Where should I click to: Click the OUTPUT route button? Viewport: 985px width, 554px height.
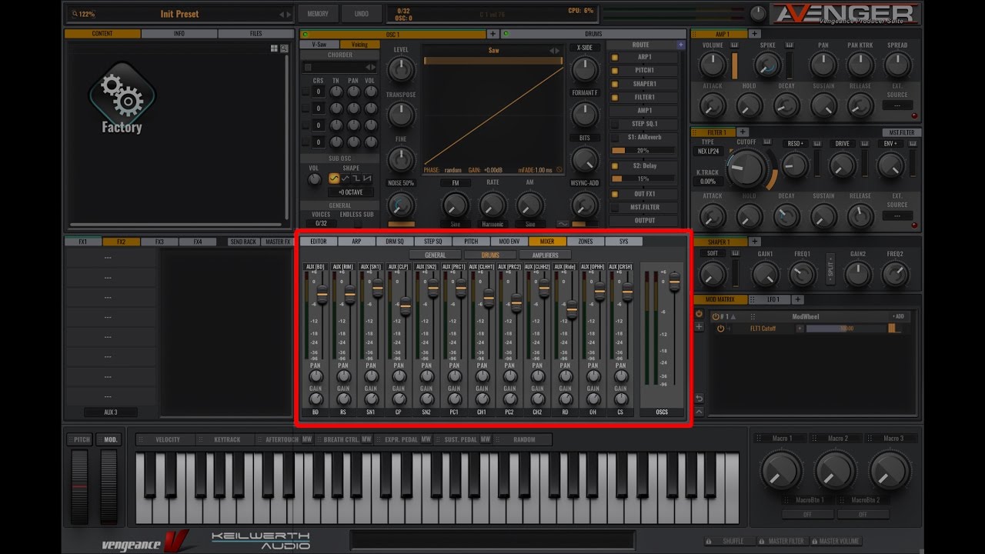click(x=645, y=221)
